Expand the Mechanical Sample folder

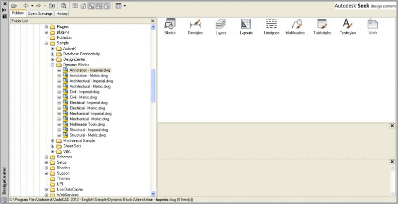pos(53,141)
